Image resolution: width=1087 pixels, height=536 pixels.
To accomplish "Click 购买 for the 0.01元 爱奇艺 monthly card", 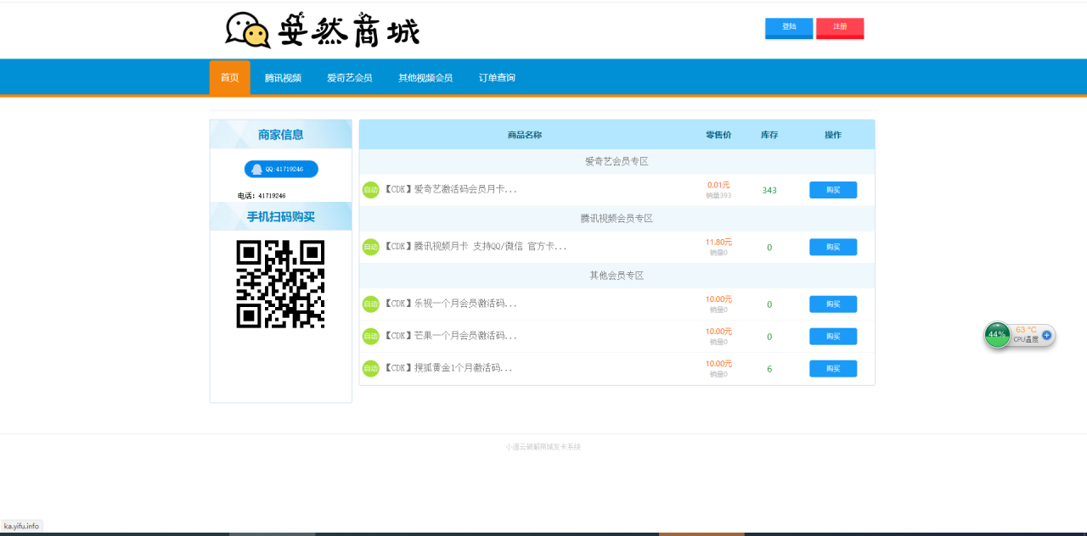I will click(832, 189).
